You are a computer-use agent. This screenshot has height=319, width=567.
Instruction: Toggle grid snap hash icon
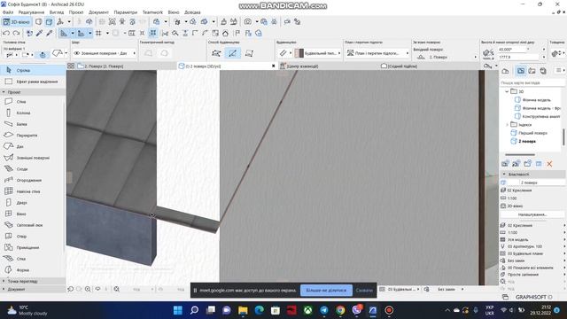[x=98, y=34]
